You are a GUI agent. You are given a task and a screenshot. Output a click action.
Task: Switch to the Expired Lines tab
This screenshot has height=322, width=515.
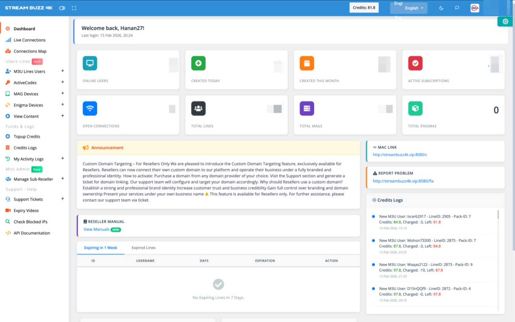(143, 248)
